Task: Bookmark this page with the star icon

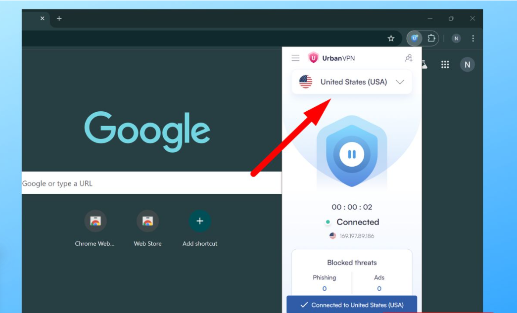Action: (x=391, y=39)
